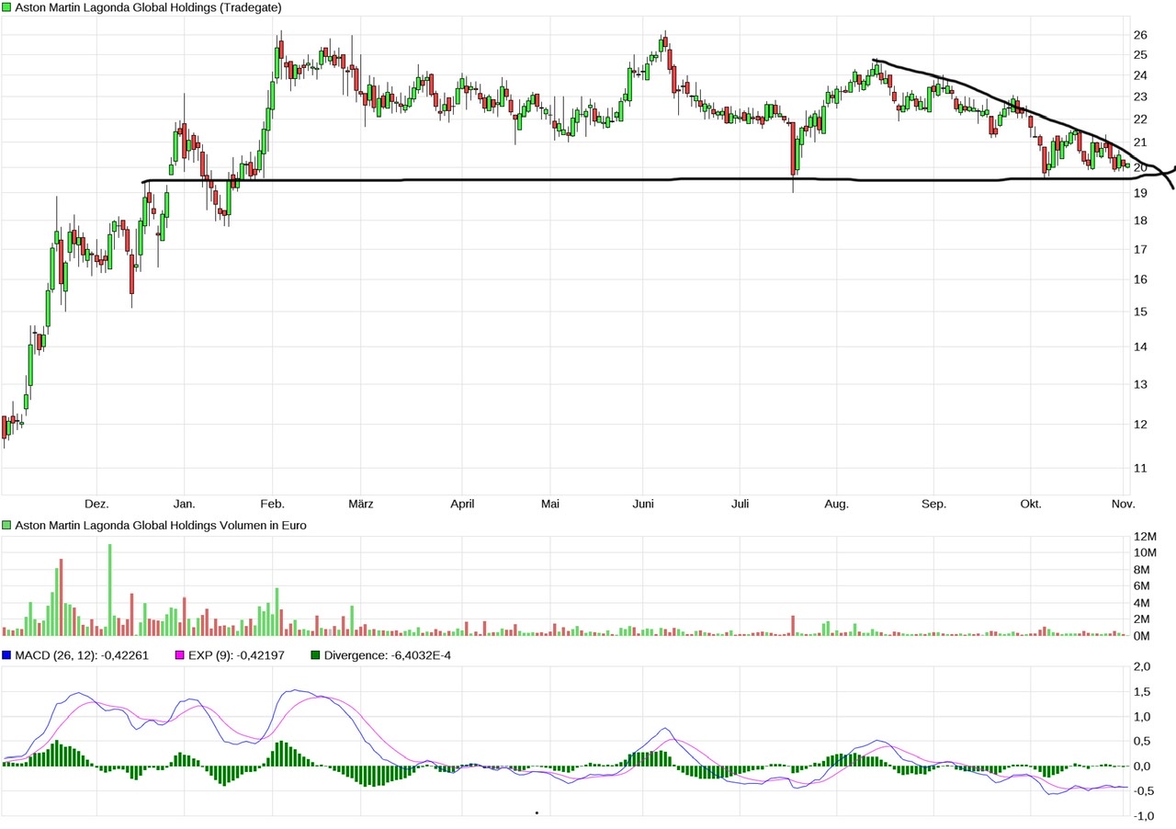Click the blue MACD legend square
This screenshot has height=829, width=1176.
6,655
